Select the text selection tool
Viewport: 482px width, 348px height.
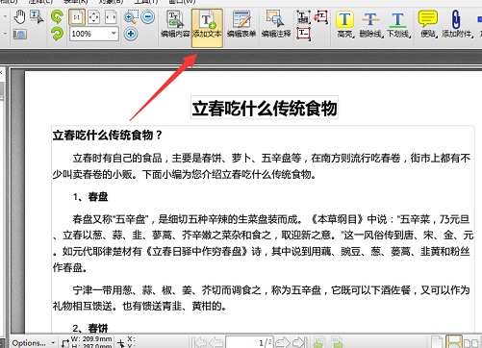tap(37, 17)
